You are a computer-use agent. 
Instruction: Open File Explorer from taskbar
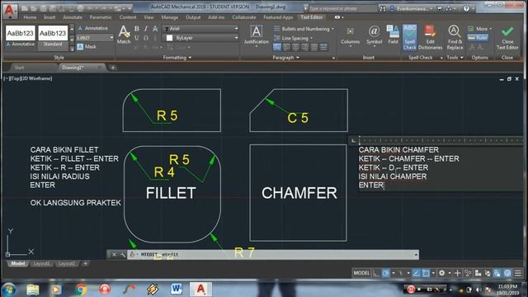[33, 290]
